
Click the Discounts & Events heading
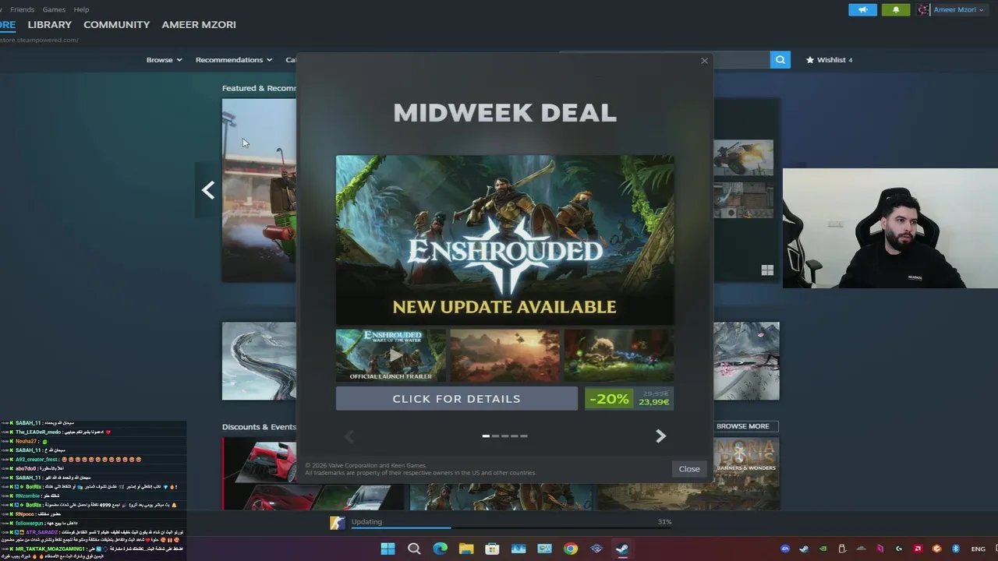coord(259,427)
